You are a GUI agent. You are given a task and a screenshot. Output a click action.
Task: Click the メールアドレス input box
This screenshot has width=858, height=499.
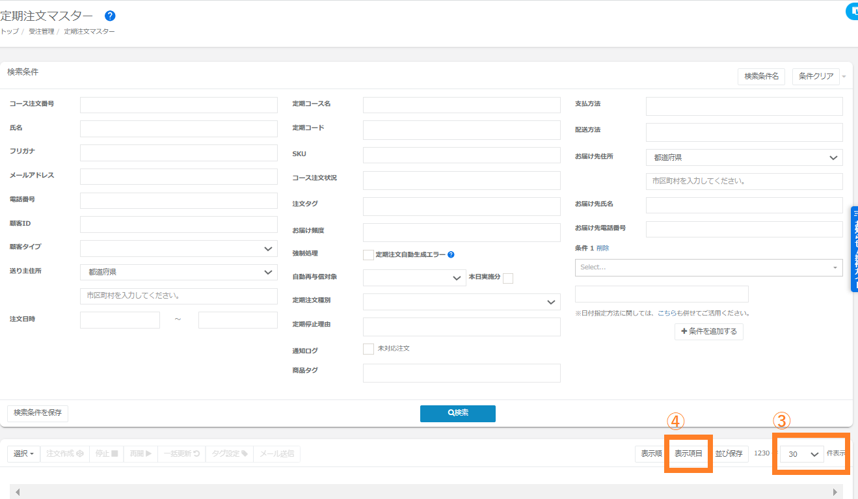point(179,177)
